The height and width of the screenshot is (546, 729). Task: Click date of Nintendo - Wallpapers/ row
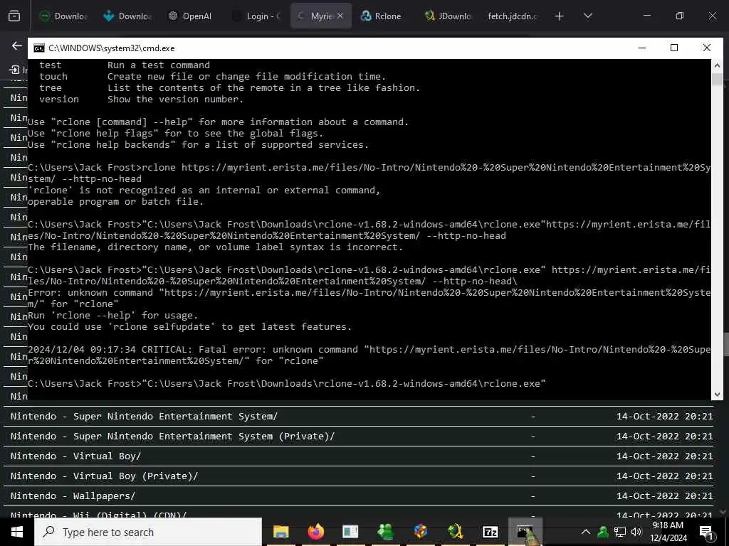click(664, 496)
